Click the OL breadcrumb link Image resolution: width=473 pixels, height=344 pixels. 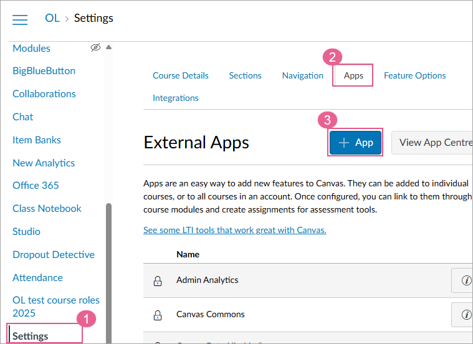click(52, 18)
